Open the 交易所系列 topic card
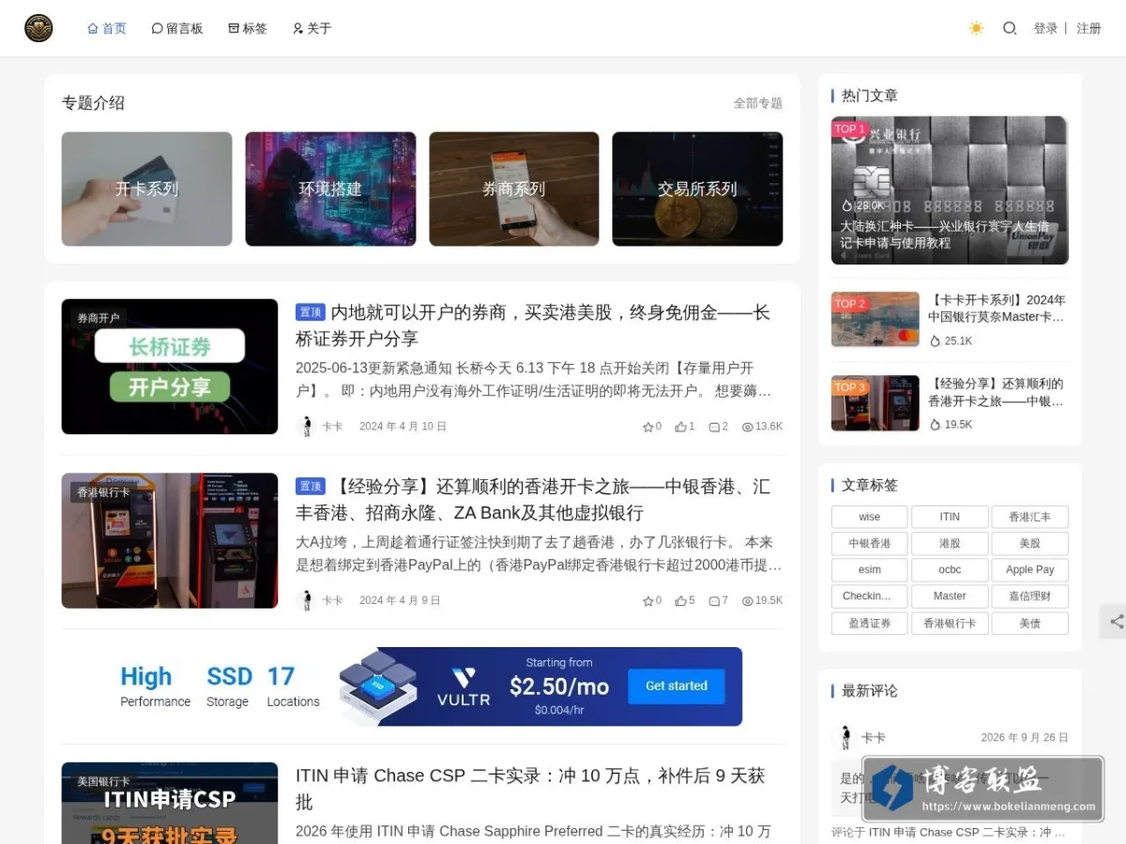 tap(697, 188)
